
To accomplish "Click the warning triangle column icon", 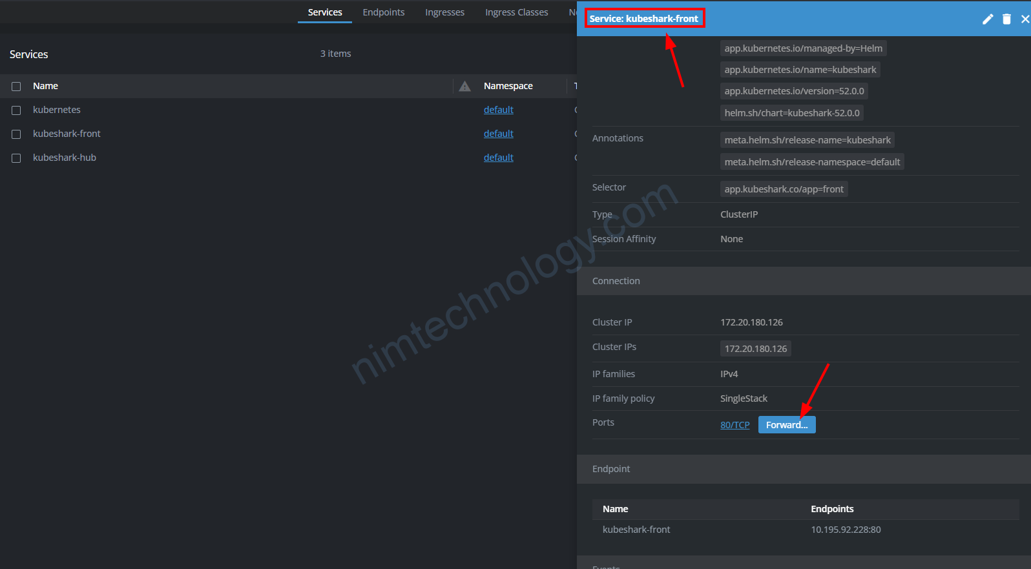I will tap(464, 86).
